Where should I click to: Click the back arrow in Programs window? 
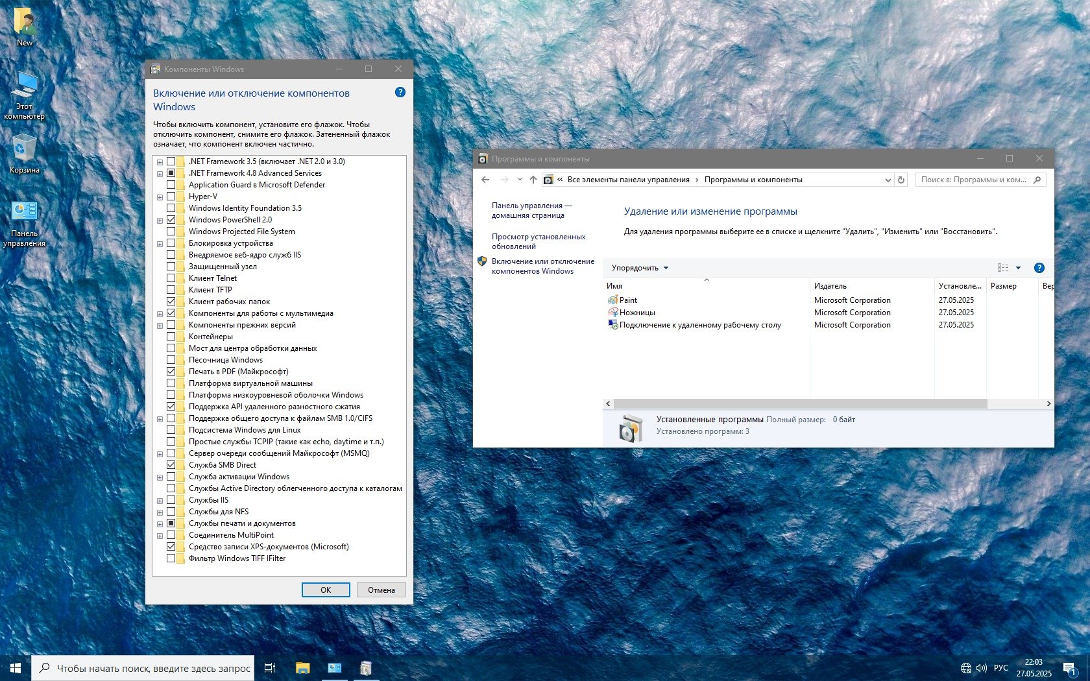point(485,180)
